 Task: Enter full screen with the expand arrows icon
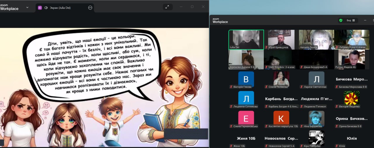point(167,7)
